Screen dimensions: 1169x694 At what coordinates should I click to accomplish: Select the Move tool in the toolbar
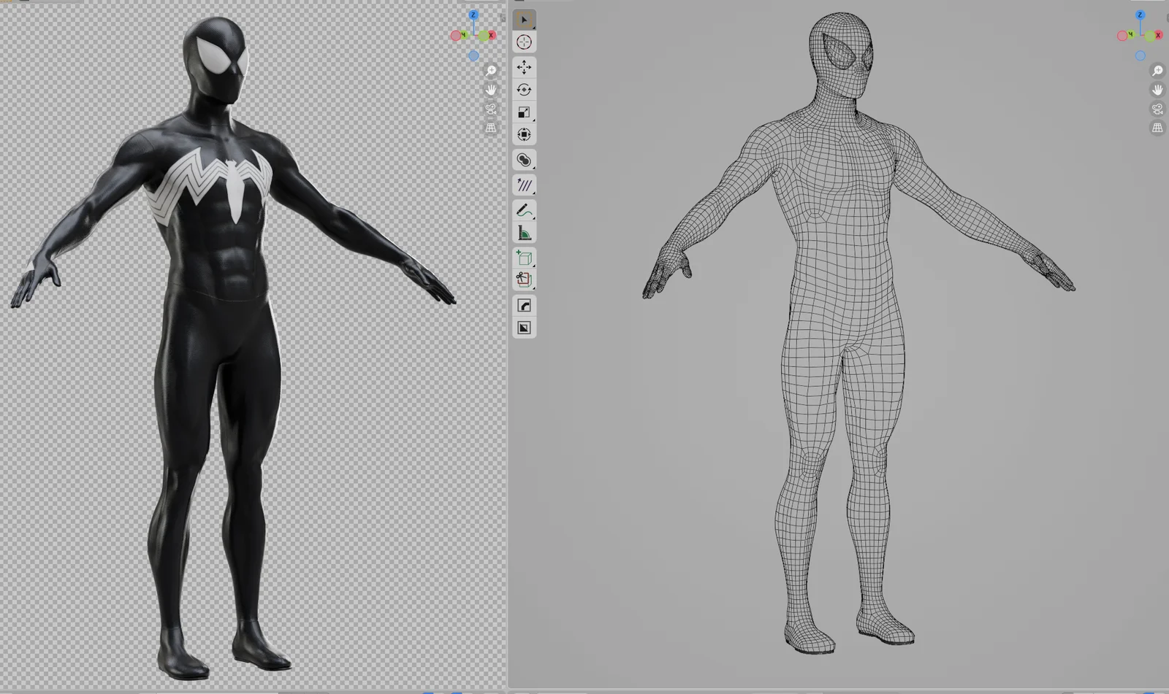pos(524,67)
